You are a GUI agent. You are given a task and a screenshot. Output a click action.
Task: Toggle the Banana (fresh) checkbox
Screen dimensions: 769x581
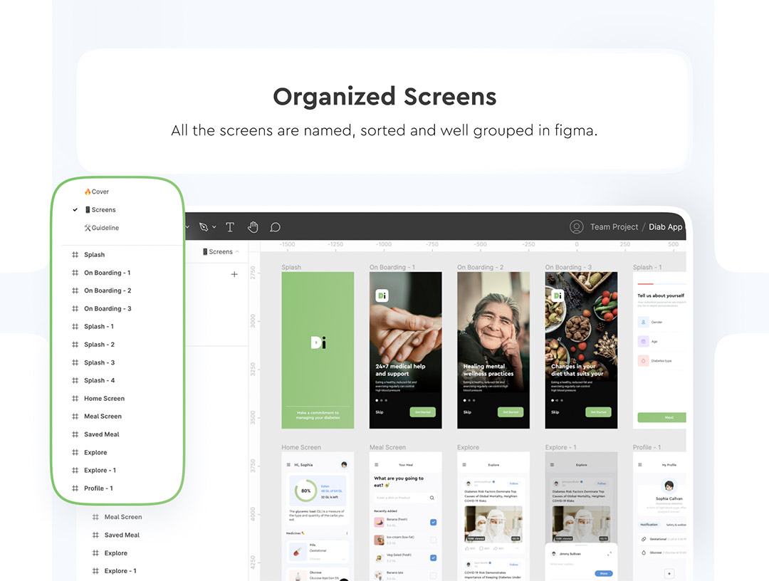point(433,523)
